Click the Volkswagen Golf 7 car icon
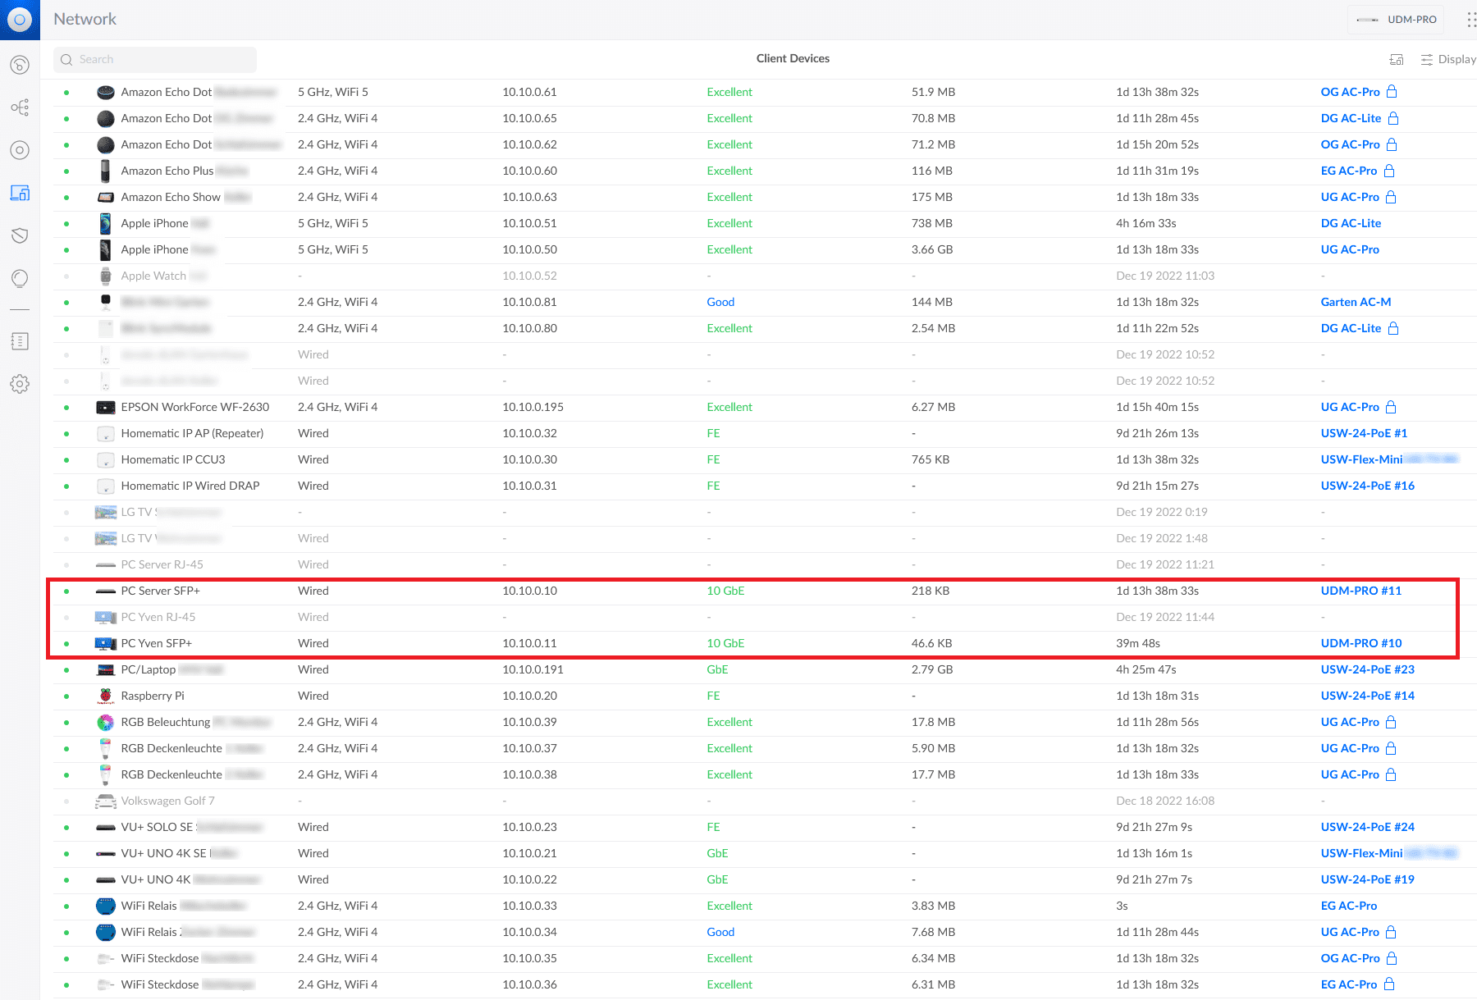This screenshot has width=1477, height=1000. pos(105,801)
